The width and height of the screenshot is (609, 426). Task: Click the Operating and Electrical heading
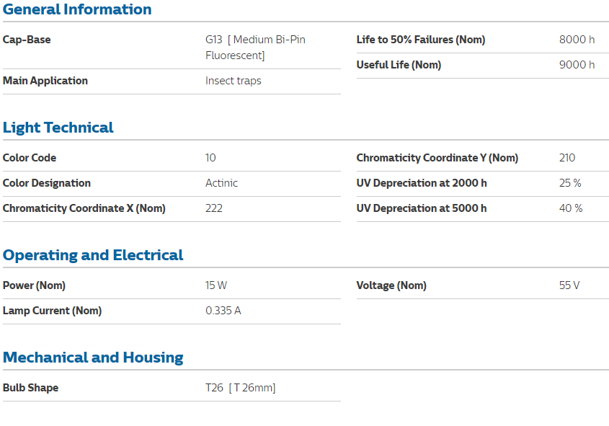(93, 255)
